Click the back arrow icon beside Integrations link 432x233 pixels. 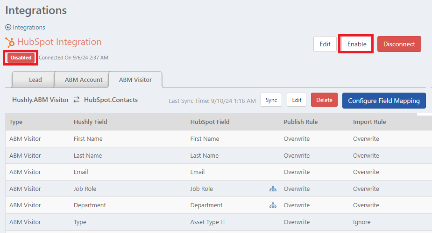[x=8, y=27]
